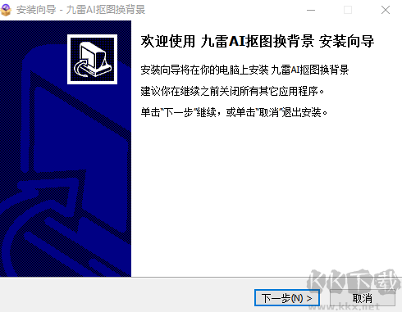
Task: Click text 安装向导将在你的电脑上安装 九雷AI抠图换背景
Action: click(x=244, y=70)
